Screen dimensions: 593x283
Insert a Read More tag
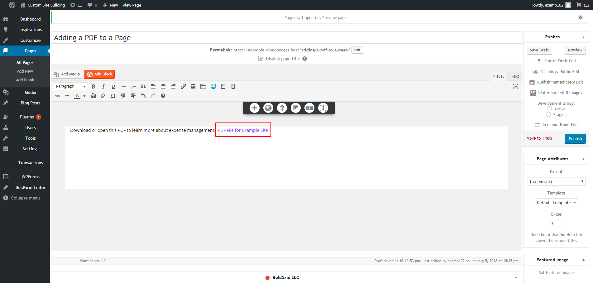click(x=193, y=87)
